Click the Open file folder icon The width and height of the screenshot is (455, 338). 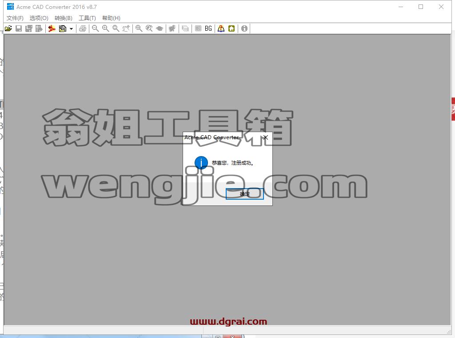click(x=8, y=28)
